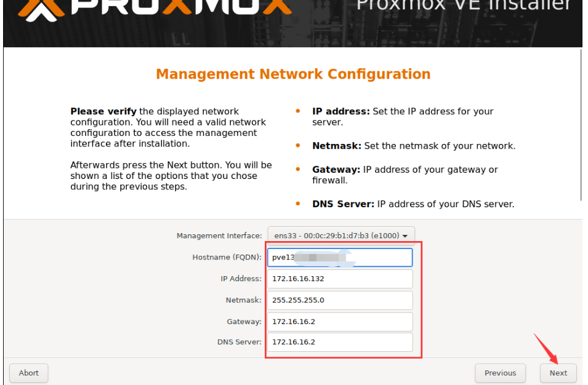Click the bold "Netmask:" description bullet
The width and height of the screenshot is (588, 385).
pyautogui.click(x=336, y=146)
